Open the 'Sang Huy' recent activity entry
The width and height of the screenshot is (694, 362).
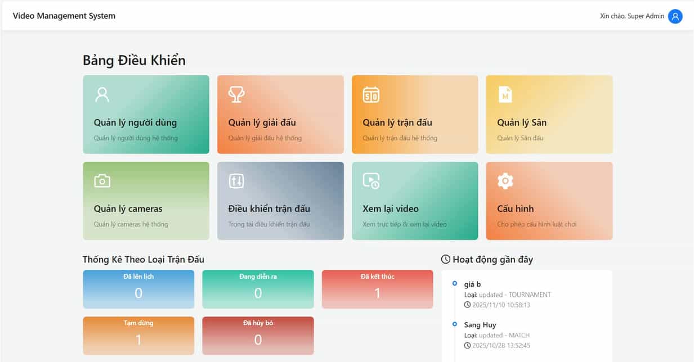click(x=480, y=325)
